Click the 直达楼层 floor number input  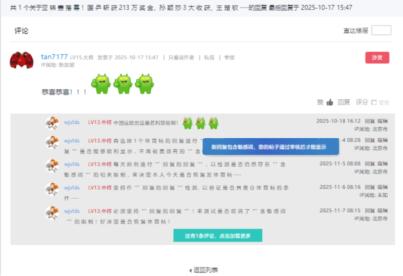(381, 30)
